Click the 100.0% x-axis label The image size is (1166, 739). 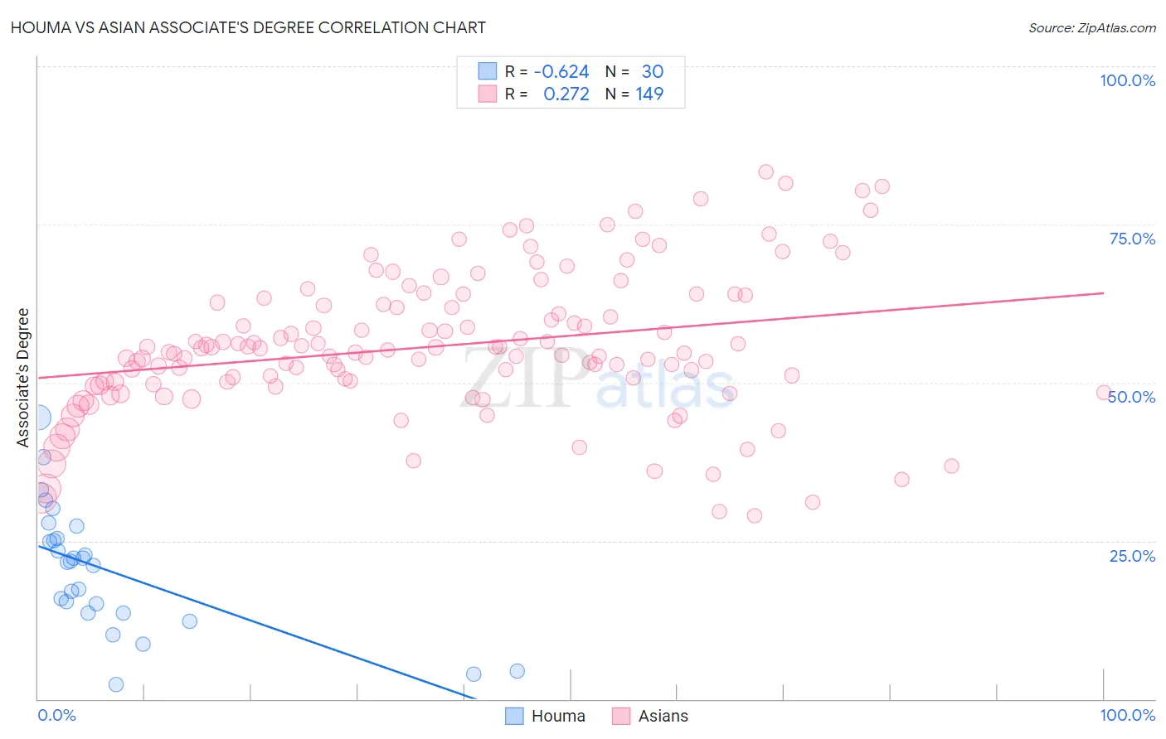point(1127,715)
